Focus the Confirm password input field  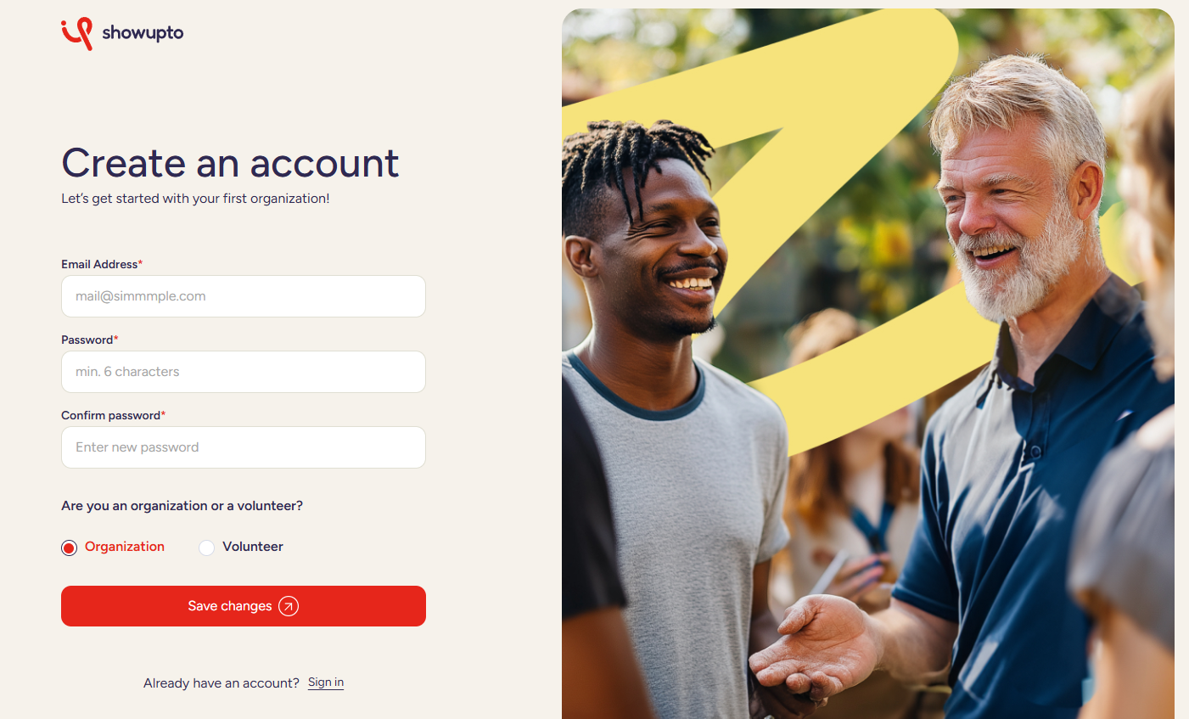[x=244, y=447]
